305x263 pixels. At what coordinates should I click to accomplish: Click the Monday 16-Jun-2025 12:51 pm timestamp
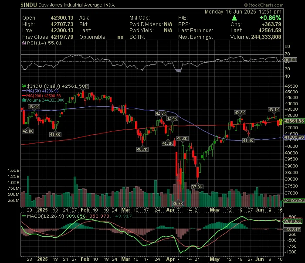[243, 12]
